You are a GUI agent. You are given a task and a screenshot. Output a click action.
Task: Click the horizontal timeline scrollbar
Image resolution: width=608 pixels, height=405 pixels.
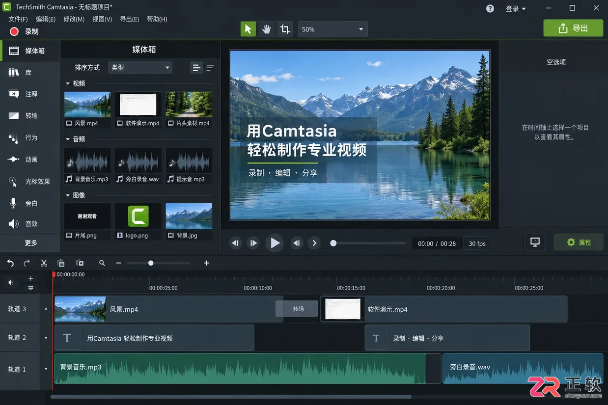(x=231, y=397)
